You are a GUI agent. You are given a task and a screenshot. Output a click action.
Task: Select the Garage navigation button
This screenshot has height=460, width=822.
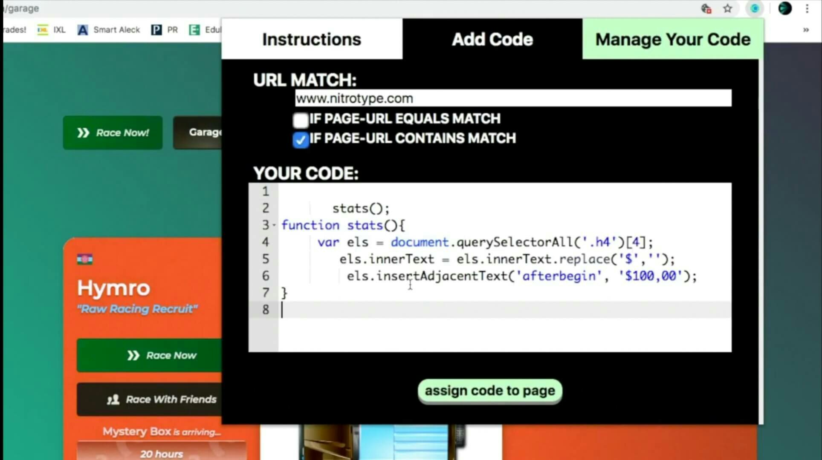[206, 132]
